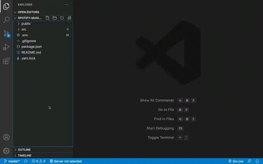Click the New File icon in explorer header
The width and height of the screenshot is (263, 164).
click(47, 18)
